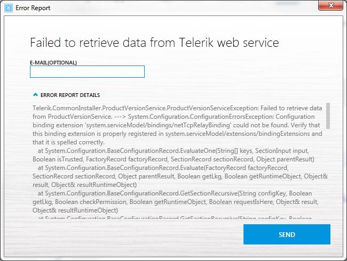This screenshot has height=261, width=347.
Task: Focus the e-mail address input field
Action: [x=87, y=71]
